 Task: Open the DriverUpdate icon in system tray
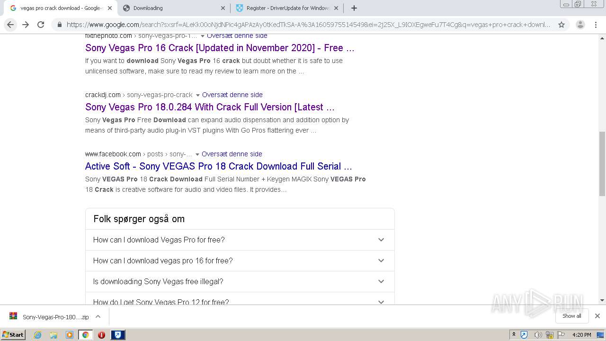[x=524, y=335]
